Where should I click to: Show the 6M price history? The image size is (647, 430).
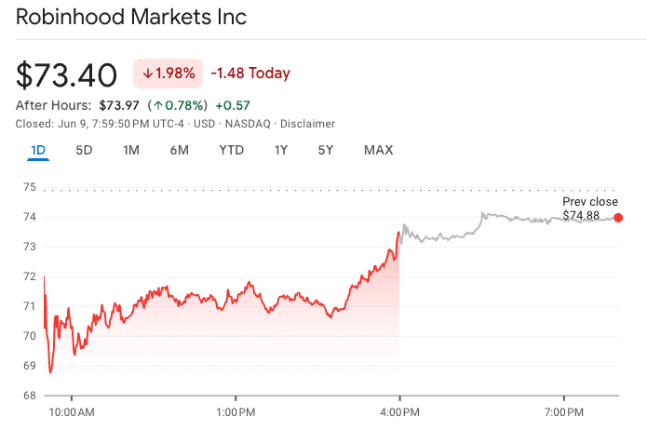click(x=180, y=150)
